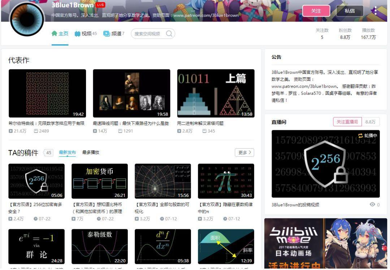
Task: Click the 关注直播间 button
Action: click(347, 122)
